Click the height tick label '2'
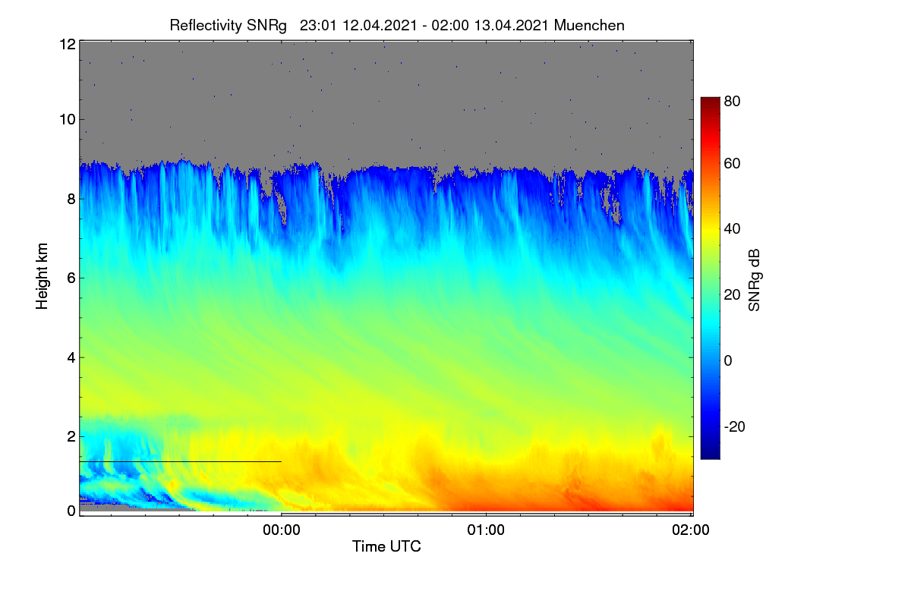Screen dimensions: 911x607 tap(71, 436)
